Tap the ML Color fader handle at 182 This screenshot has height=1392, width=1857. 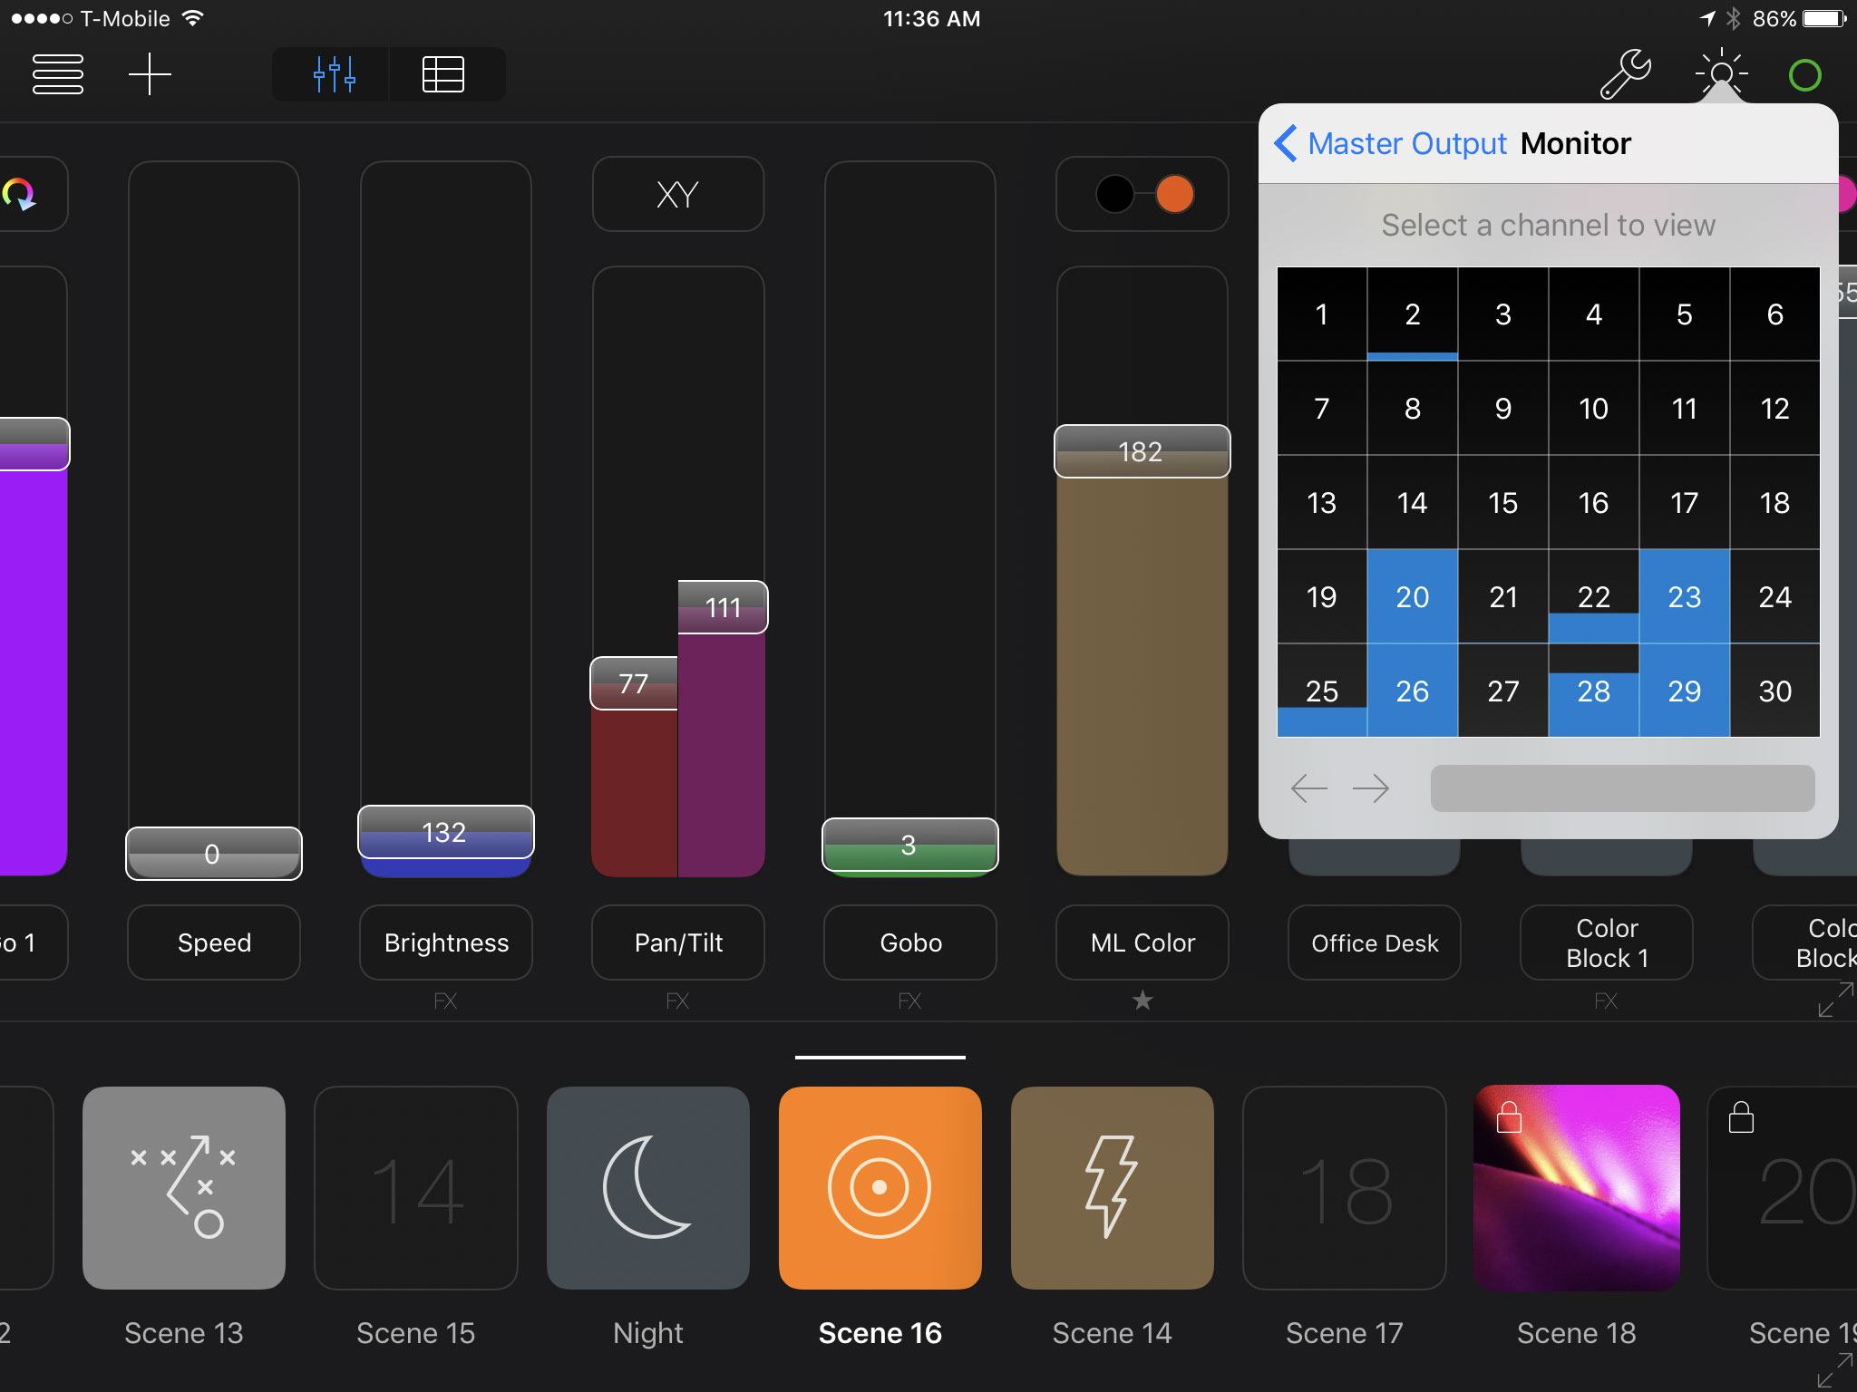point(1142,451)
